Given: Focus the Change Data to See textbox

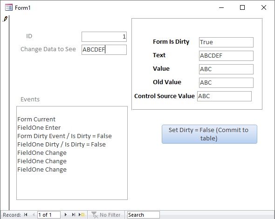Looking at the screenshot, I should coord(104,50).
